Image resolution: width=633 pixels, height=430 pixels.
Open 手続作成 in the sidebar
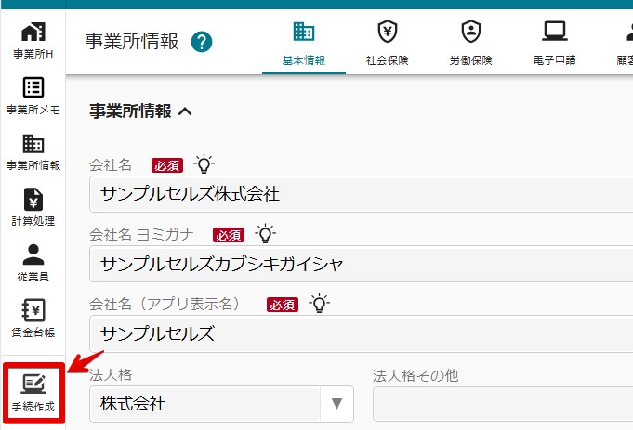33,393
